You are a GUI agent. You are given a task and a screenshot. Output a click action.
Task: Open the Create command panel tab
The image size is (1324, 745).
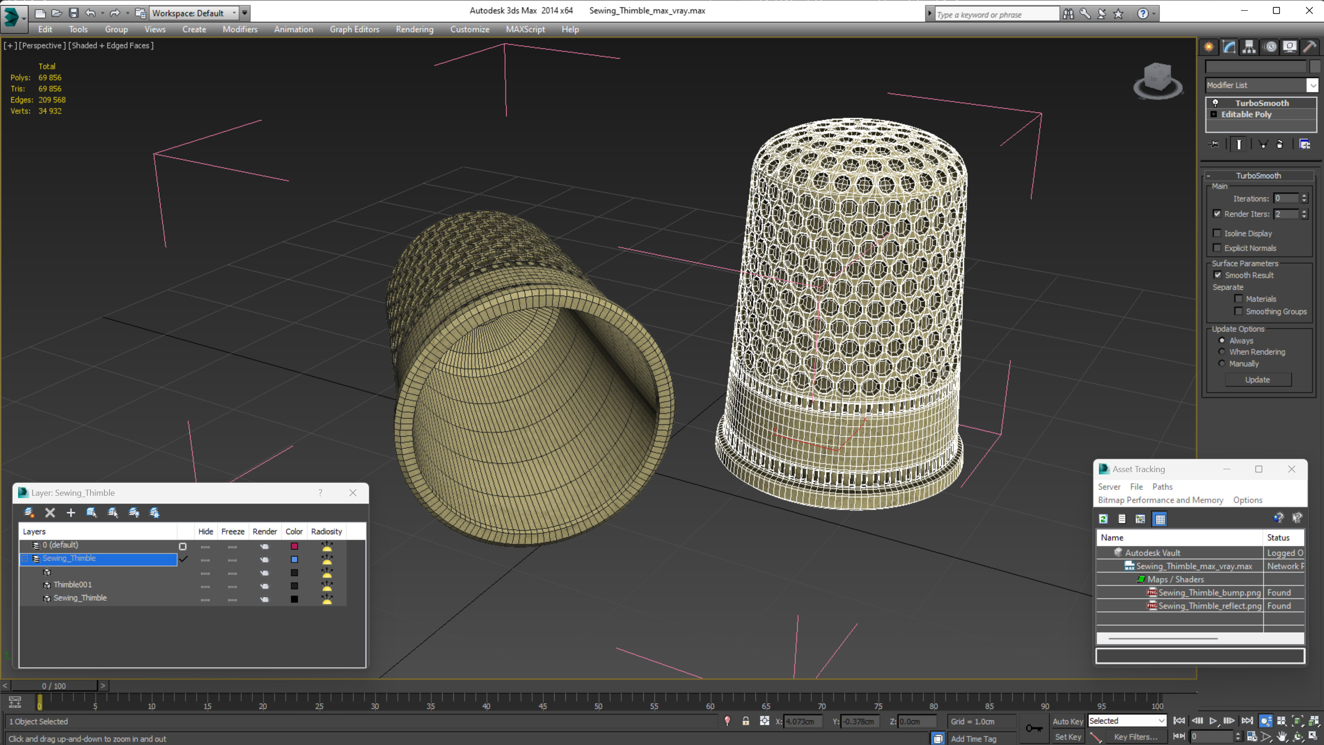pos(1209,47)
